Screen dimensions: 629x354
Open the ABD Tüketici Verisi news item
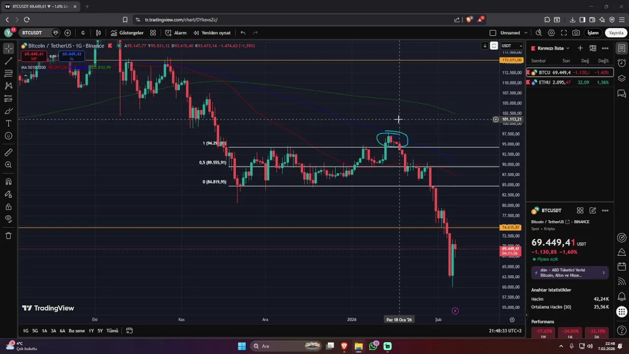point(570,273)
